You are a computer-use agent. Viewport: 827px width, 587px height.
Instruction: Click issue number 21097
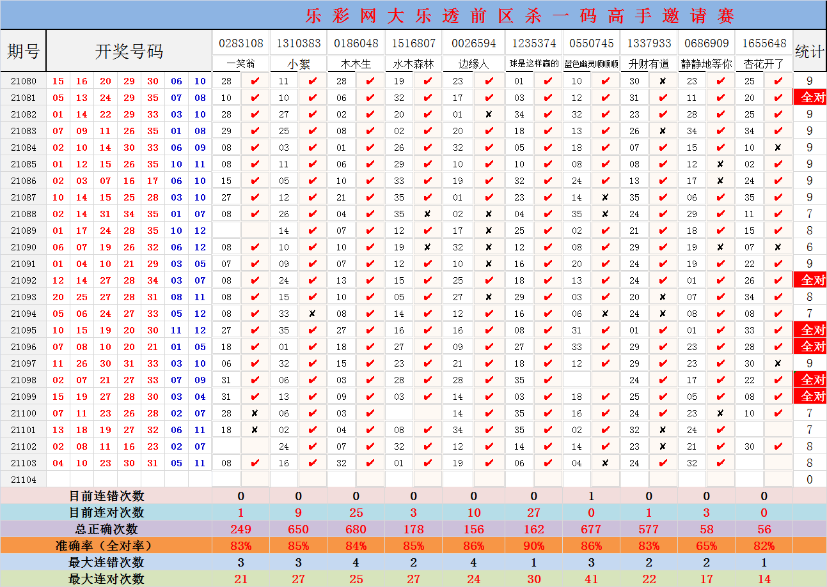tap(23, 363)
